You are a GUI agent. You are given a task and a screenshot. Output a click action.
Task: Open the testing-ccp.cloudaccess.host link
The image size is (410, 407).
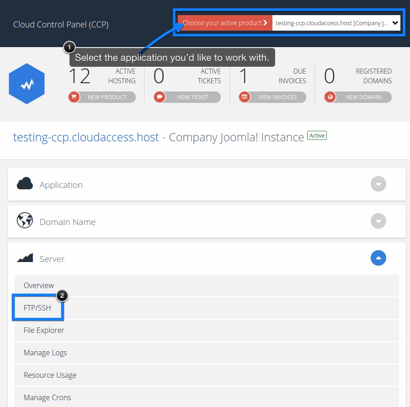point(86,137)
